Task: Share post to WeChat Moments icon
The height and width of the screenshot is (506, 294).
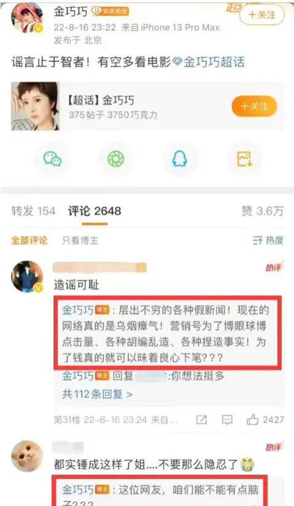Action: click(x=116, y=159)
